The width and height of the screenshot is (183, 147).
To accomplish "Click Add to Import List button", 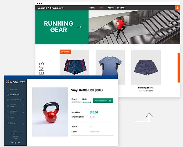I will click(x=103, y=101).
